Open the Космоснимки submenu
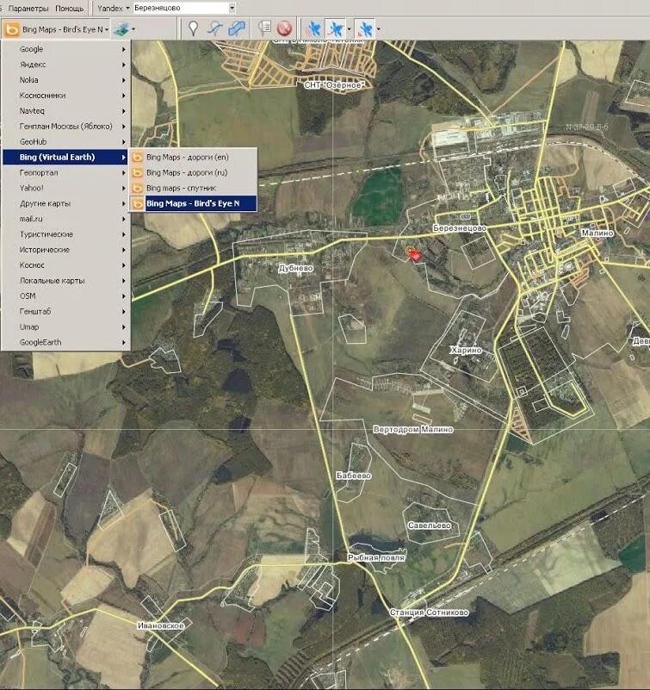 tap(66, 96)
